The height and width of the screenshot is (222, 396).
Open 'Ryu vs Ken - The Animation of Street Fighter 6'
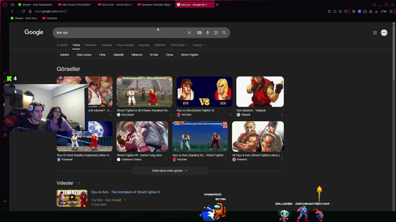125,192
